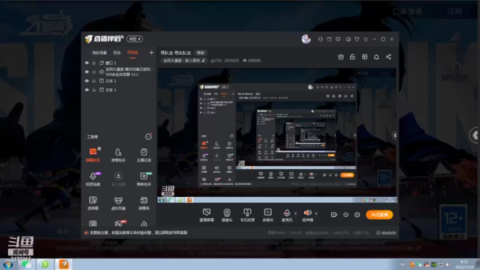Collapse the side panel arrow on preview edge
The height and width of the screenshot is (270, 480).
[x=395, y=136]
